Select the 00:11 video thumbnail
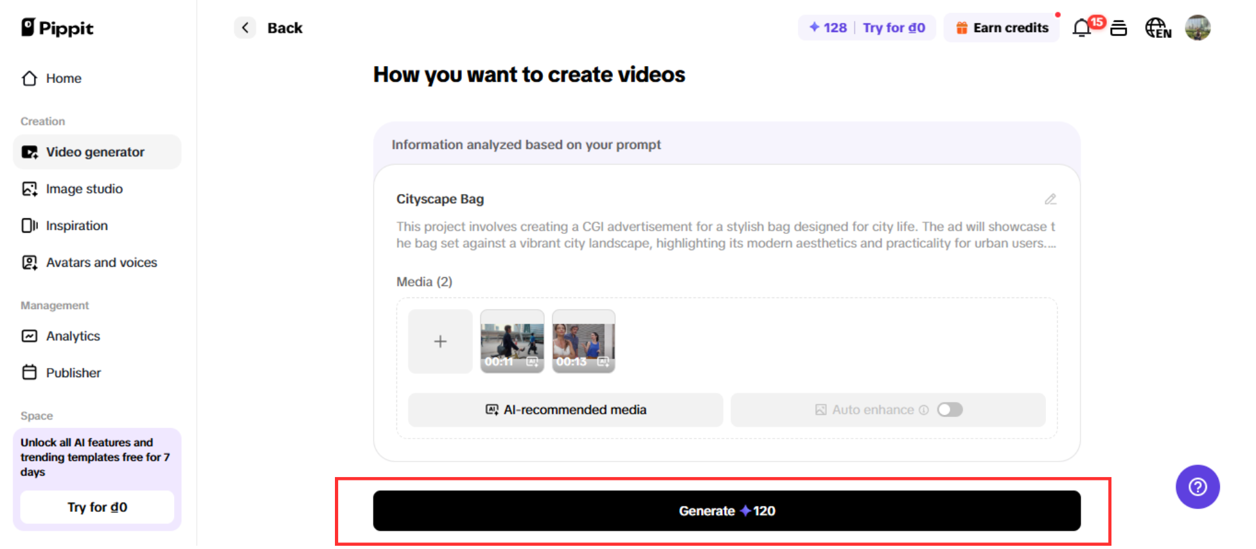1256x549 pixels. 512,341
